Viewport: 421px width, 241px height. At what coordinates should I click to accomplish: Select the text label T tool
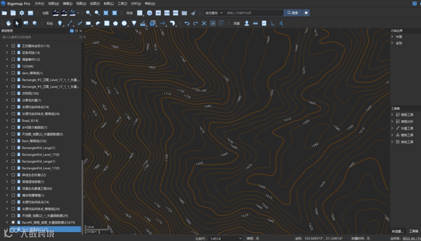(x=152, y=23)
